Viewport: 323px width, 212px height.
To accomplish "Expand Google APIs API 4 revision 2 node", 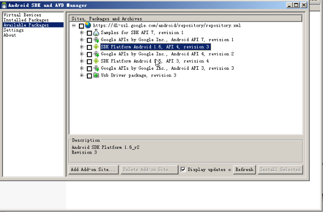I will click(x=82, y=54).
